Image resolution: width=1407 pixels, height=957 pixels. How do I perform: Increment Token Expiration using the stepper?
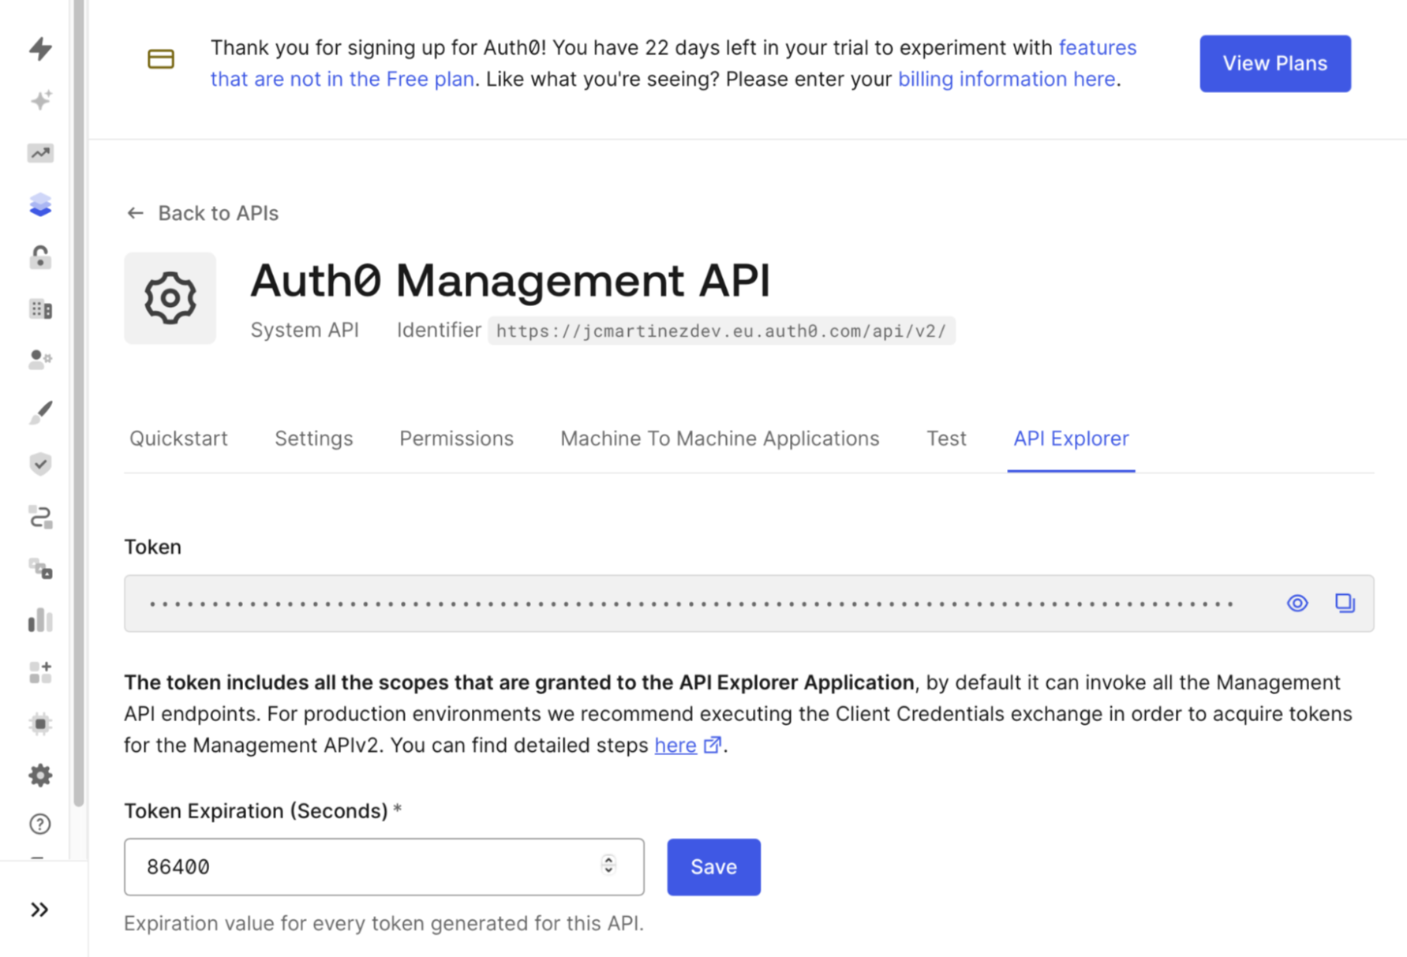608,862
